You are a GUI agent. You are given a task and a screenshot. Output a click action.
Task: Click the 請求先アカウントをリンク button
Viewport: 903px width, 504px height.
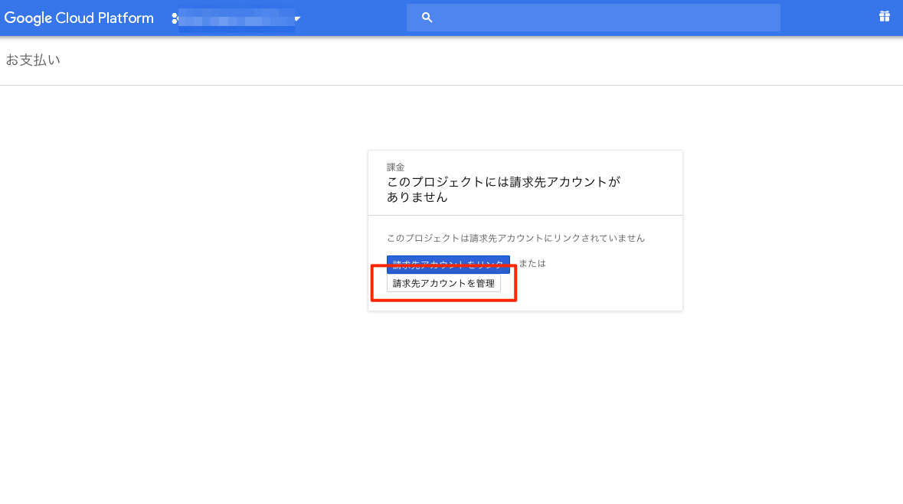click(x=448, y=264)
